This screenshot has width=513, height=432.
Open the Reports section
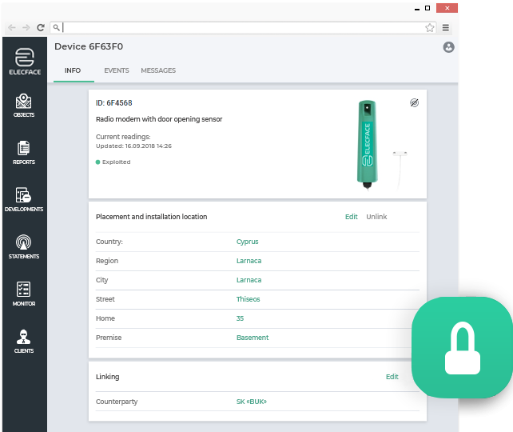(23, 153)
